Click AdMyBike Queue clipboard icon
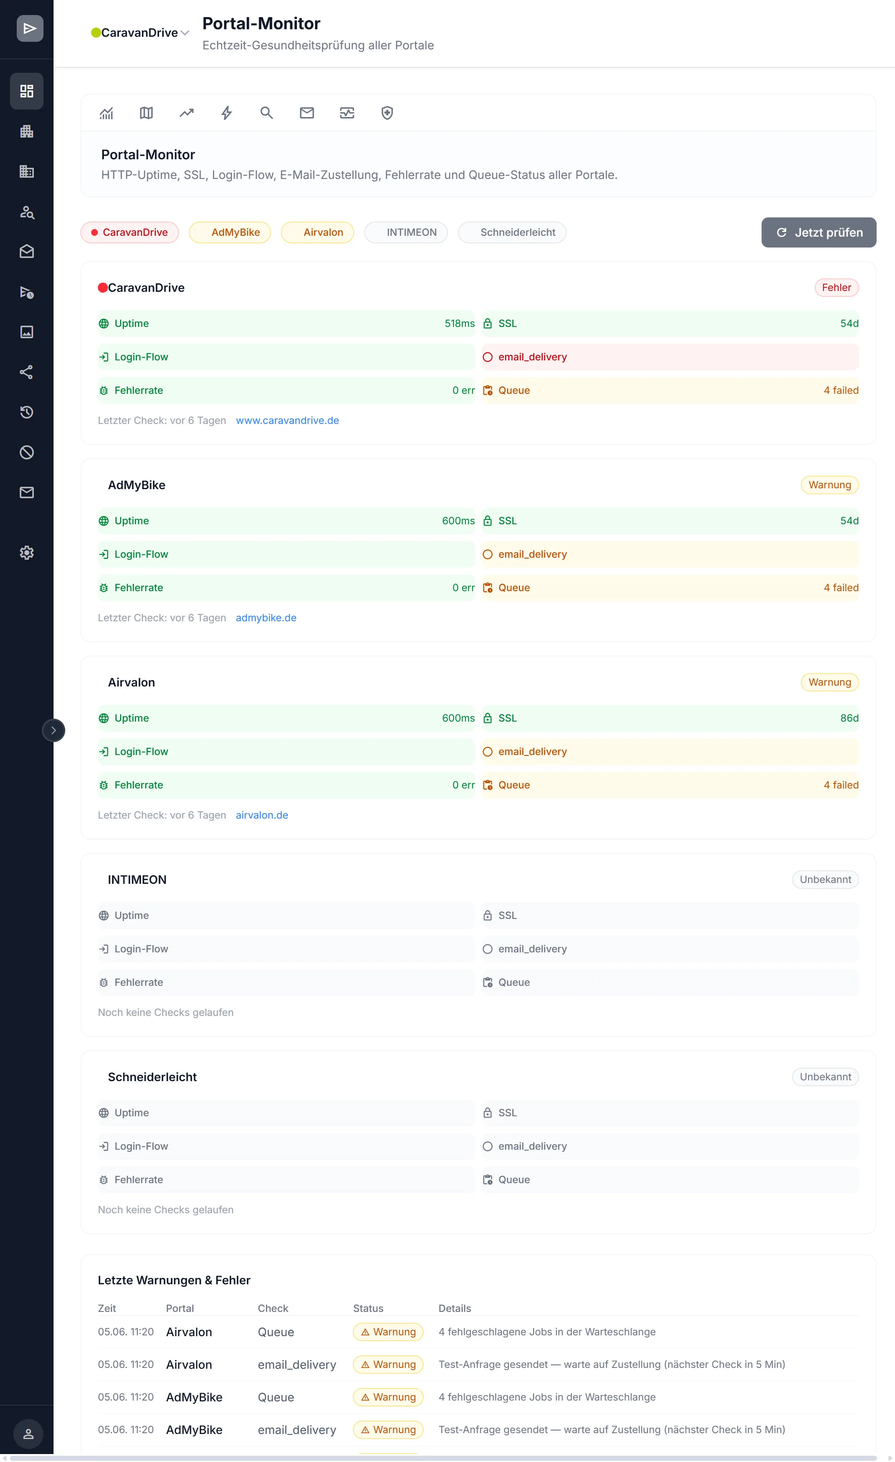895x1462 pixels. (x=488, y=588)
